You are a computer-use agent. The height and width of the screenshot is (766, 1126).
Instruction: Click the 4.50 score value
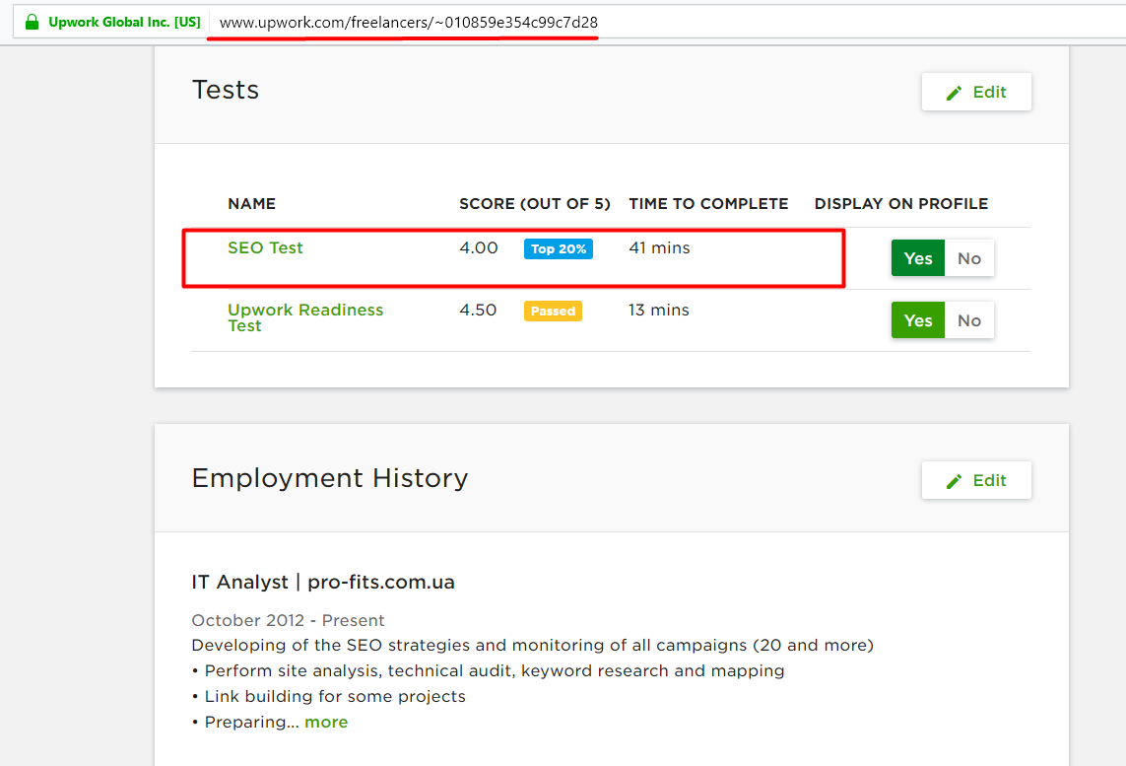[478, 310]
